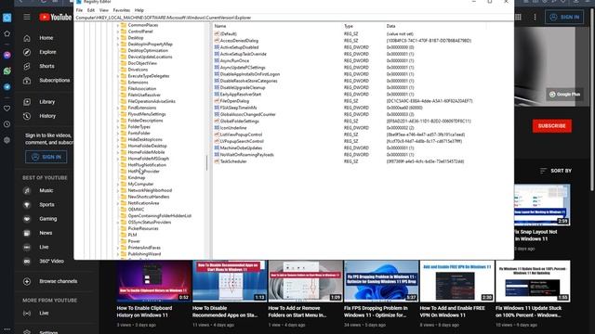Click the sidebar Sign In button

click(46, 157)
